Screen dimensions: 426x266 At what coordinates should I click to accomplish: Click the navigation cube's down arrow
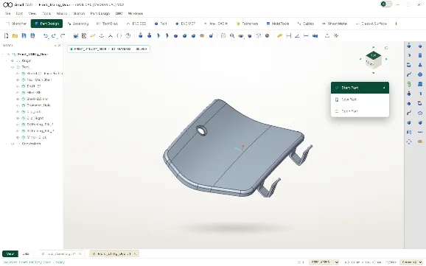point(373,73)
